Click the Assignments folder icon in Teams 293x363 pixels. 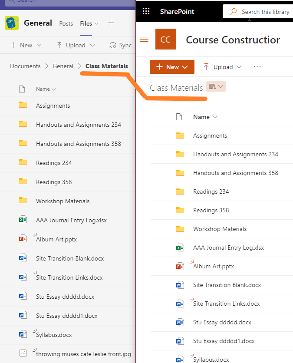23,105
